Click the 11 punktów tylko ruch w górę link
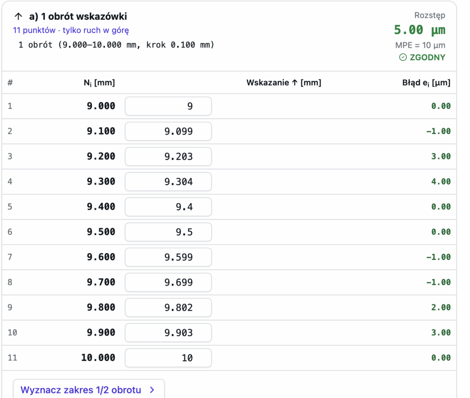 click(71, 30)
